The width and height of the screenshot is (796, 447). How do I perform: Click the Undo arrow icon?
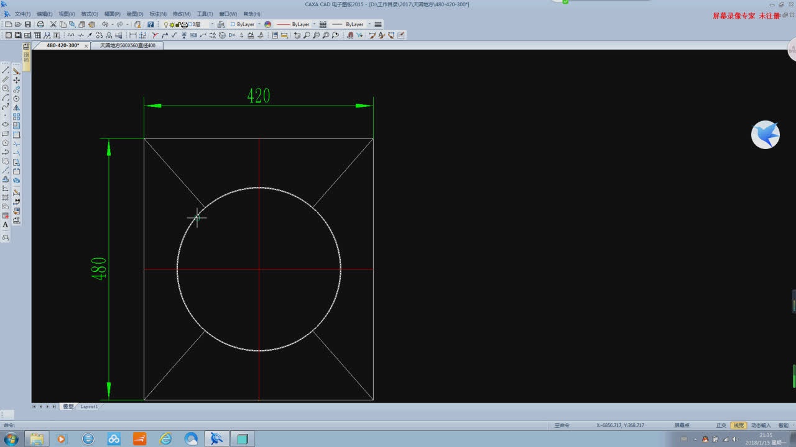[x=105, y=24]
